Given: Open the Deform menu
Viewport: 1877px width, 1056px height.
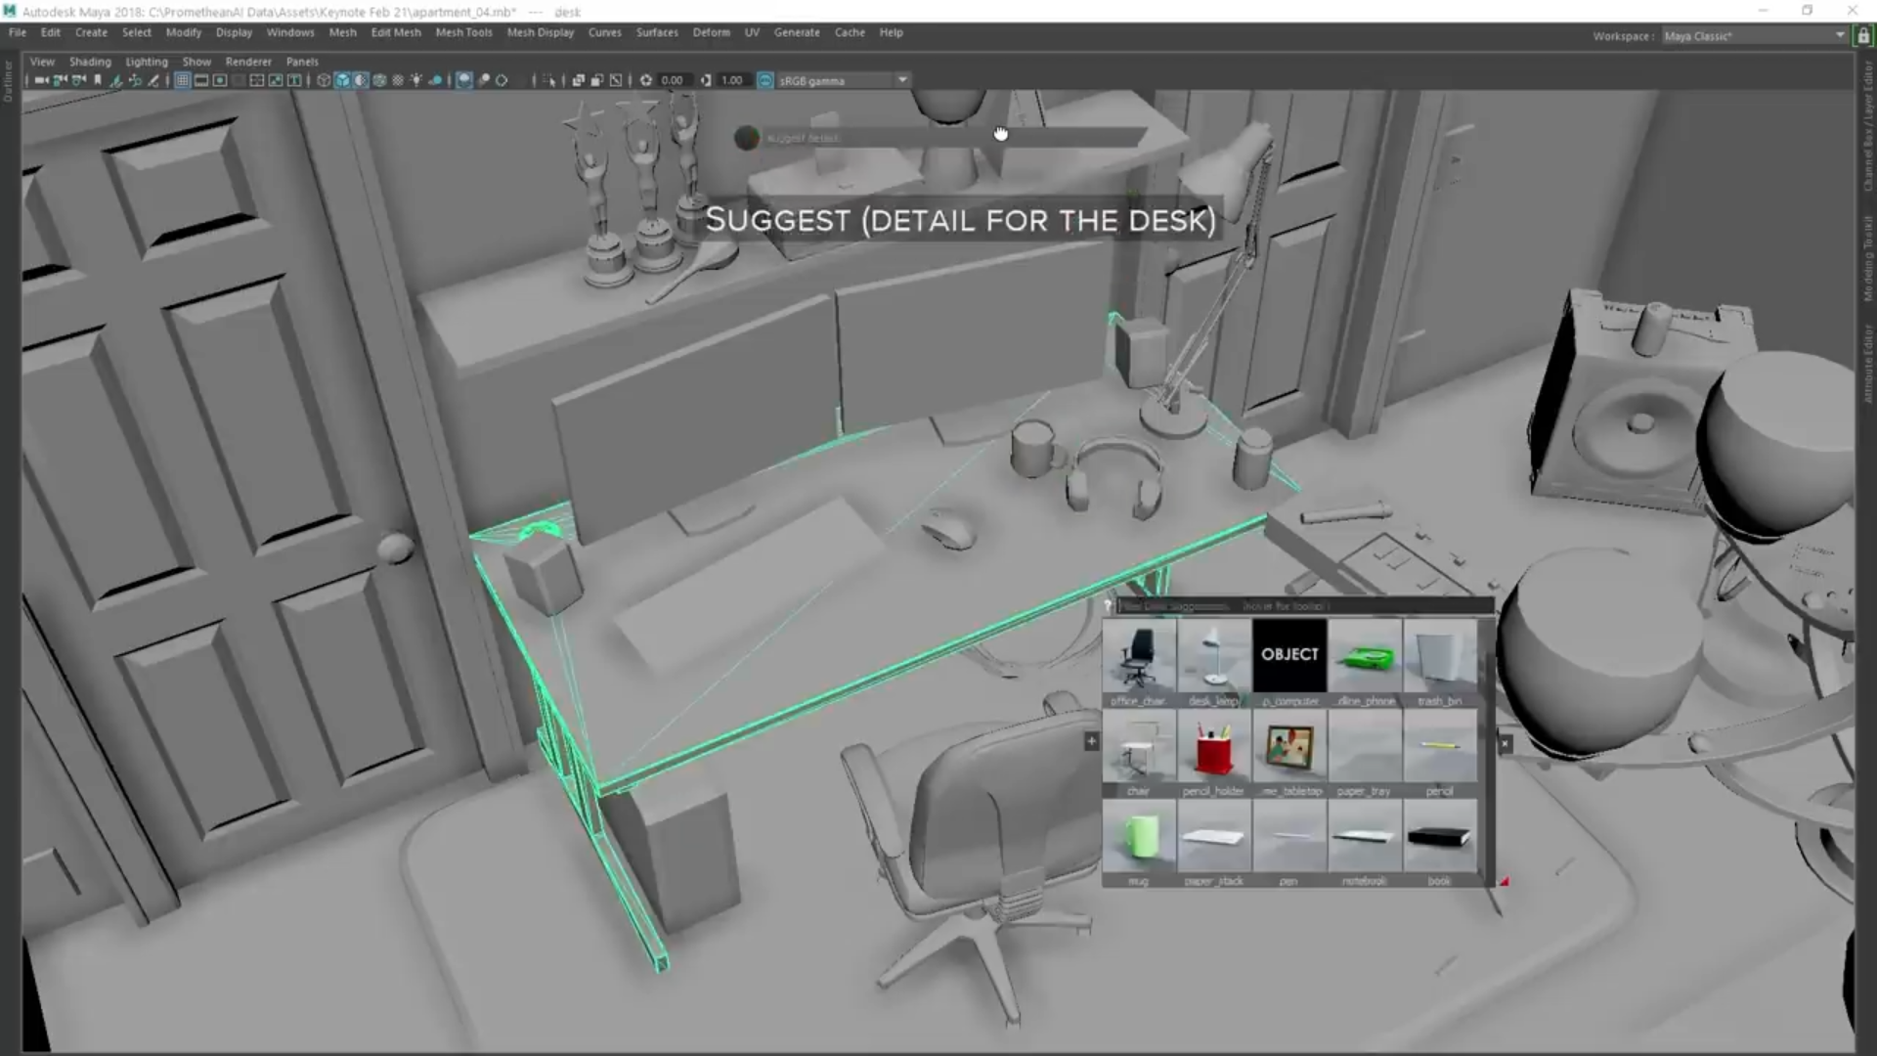Looking at the screenshot, I should click(711, 32).
